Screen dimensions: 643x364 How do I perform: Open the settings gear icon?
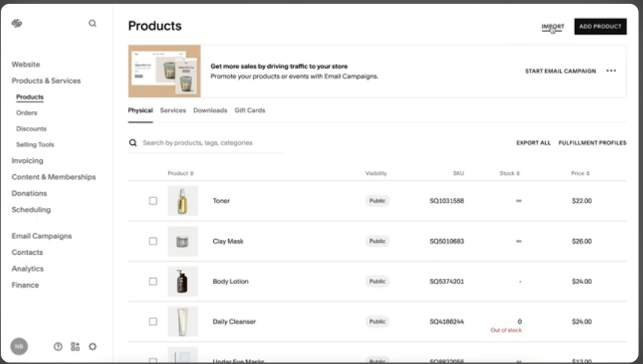click(93, 346)
